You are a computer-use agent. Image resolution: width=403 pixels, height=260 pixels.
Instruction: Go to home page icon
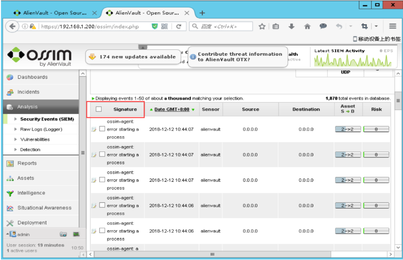pyautogui.click(x=307, y=26)
